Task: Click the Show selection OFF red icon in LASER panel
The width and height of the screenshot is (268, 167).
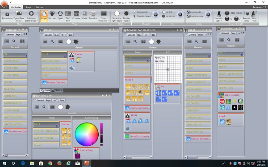Action: pyautogui.click(x=222, y=102)
